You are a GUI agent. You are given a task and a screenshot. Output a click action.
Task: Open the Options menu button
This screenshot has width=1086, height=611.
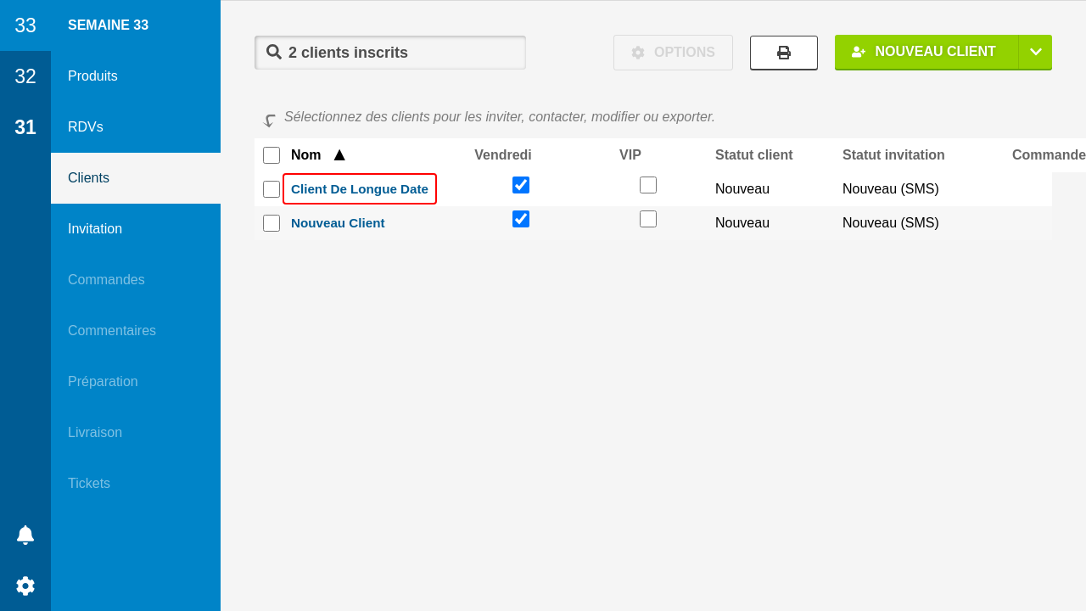pos(673,53)
